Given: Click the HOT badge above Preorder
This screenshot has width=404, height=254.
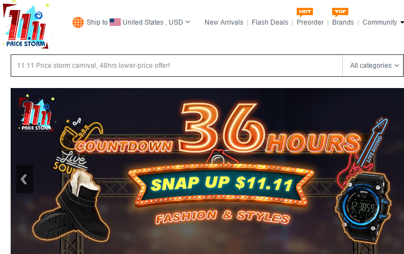Looking at the screenshot, I should tap(305, 12).
